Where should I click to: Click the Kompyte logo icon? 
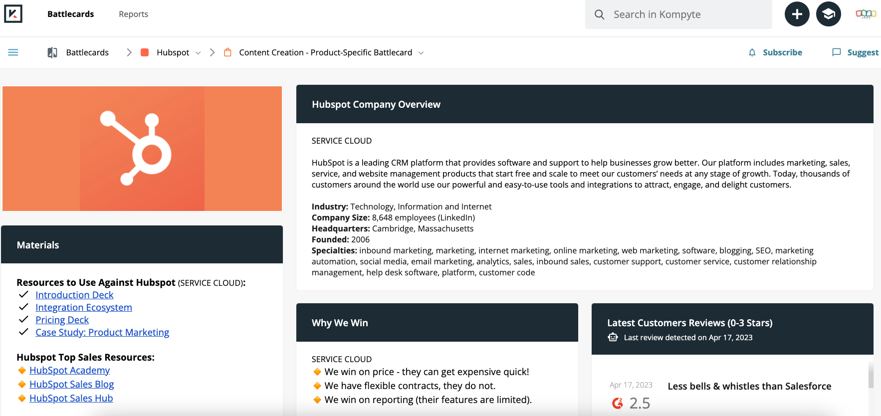click(x=13, y=14)
